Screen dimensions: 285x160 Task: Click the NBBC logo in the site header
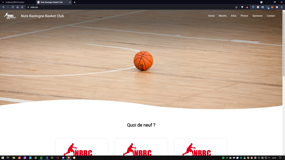[x=10, y=16]
